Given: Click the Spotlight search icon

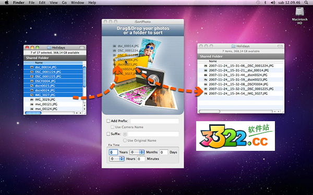Looking at the screenshot, I should (x=306, y=3).
